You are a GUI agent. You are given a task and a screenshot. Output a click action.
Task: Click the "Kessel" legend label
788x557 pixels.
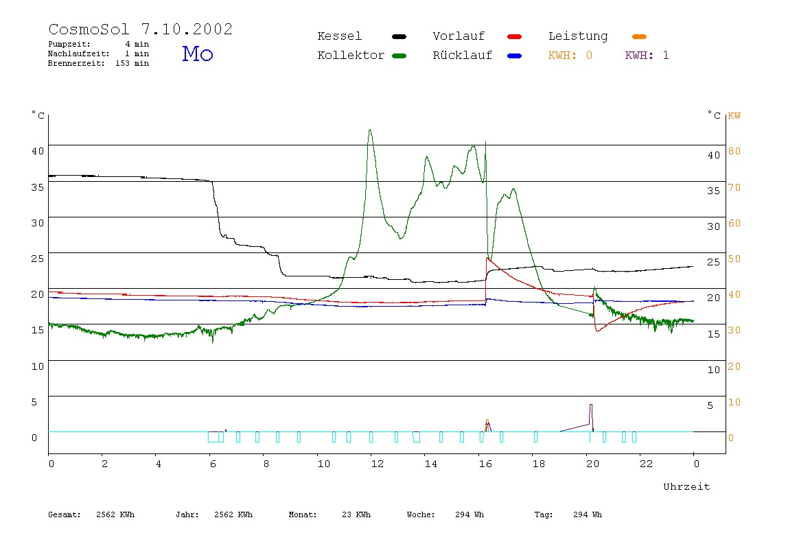pos(340,36)
